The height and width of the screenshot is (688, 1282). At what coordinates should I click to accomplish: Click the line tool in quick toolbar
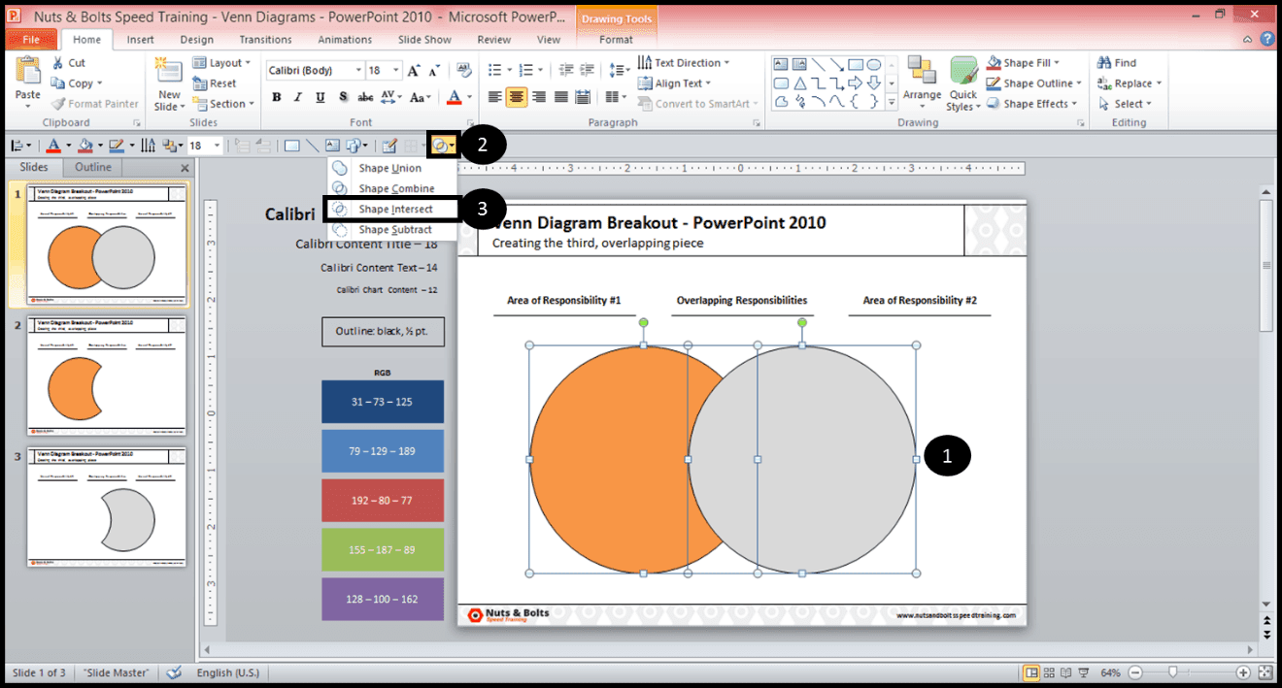[x=313, y=146]
